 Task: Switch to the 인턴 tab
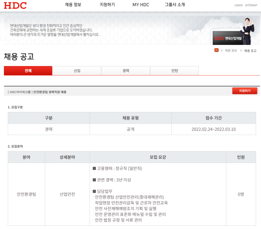tap(175, 71)
